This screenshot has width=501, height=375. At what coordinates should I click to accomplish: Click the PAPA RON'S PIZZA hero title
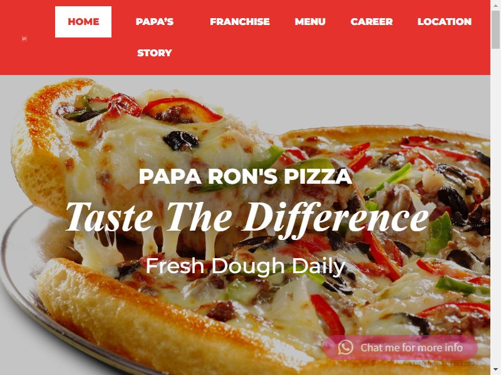245,176
